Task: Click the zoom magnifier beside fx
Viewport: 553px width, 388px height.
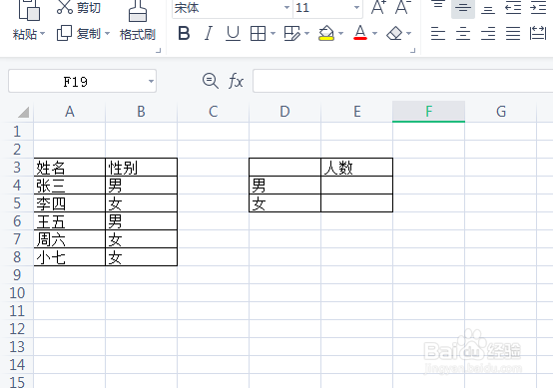Action: (x=211, y=81)
